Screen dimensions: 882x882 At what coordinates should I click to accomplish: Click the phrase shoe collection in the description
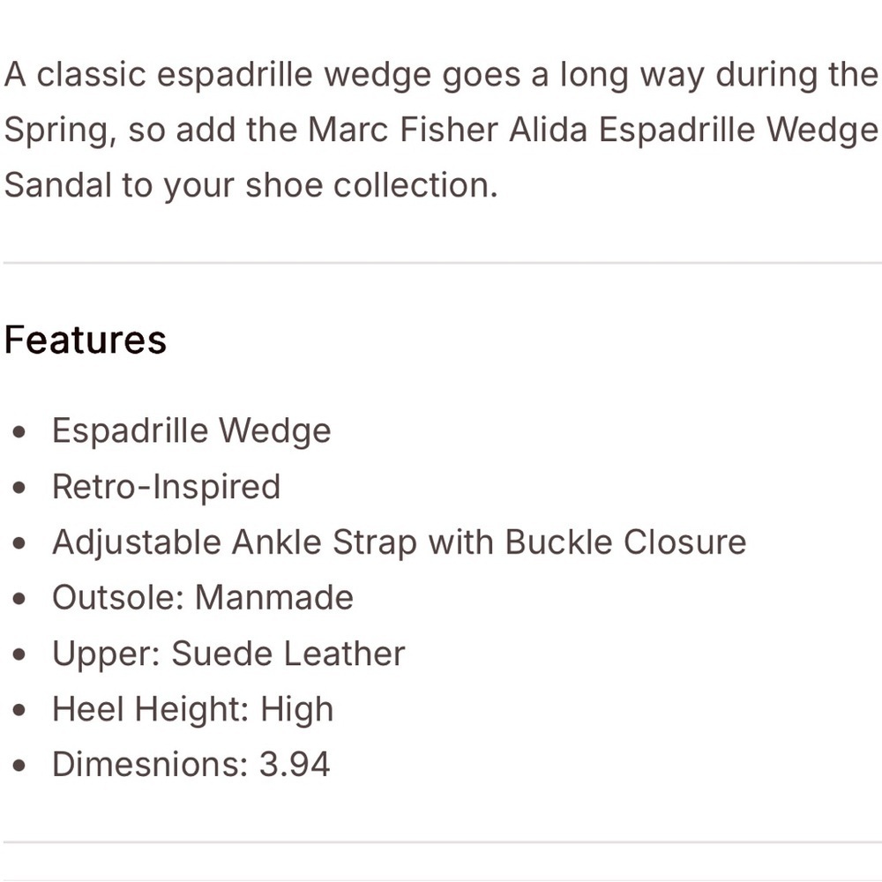pos(371,185)
